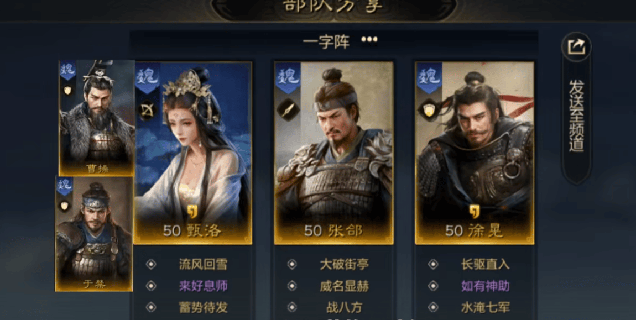636x320 pixels.
Task: Click the shield troop icon on 徐晃's card
Action: point(429,109)
